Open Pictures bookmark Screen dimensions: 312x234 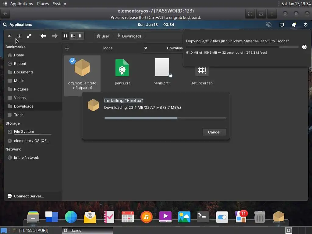(x=33, y=89)
